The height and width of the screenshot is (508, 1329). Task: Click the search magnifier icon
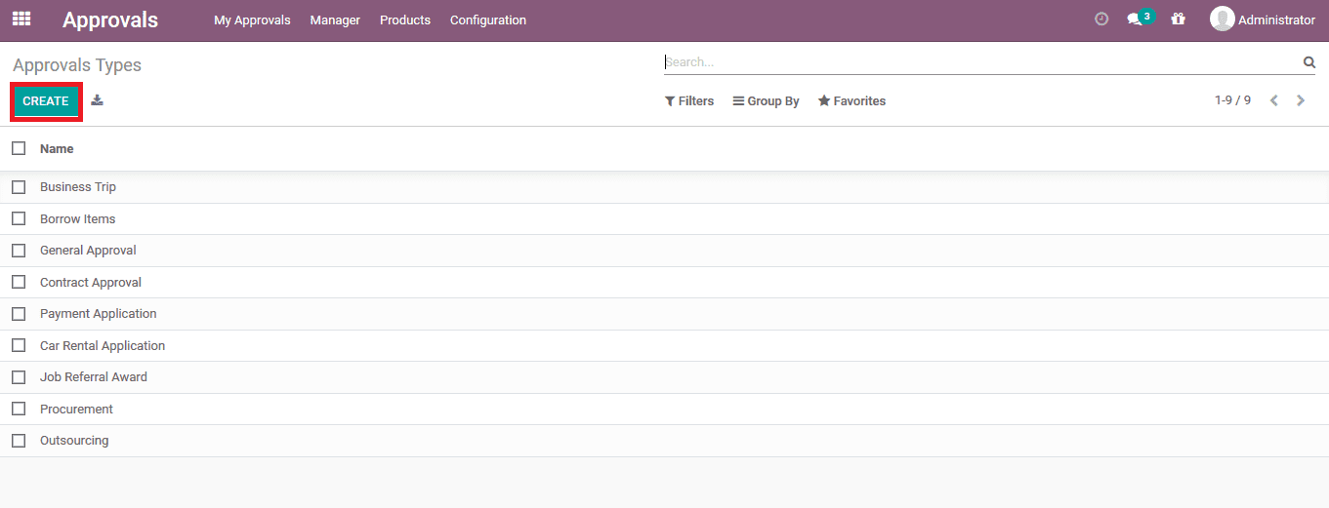[x=1308, y=62]
